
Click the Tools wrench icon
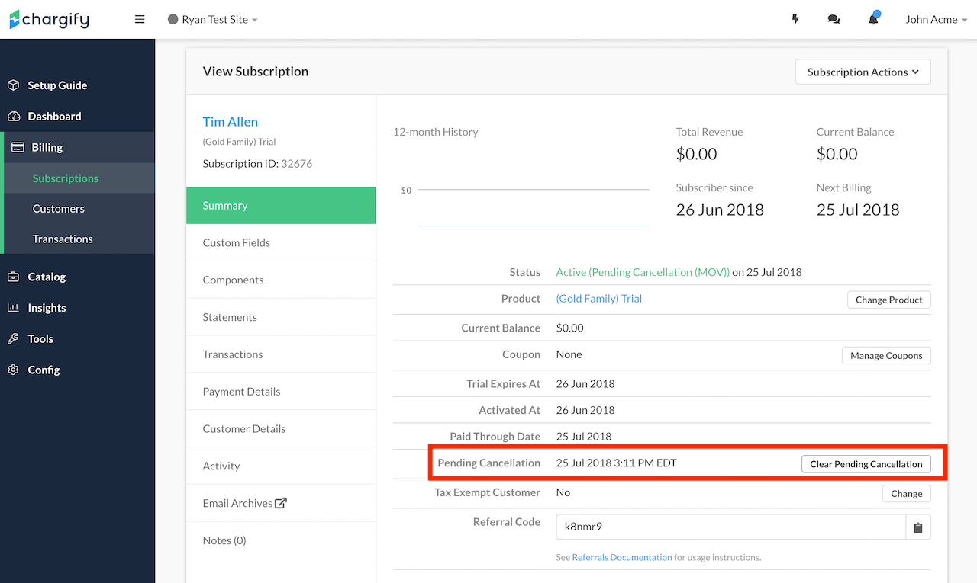(x=13, y=339)
